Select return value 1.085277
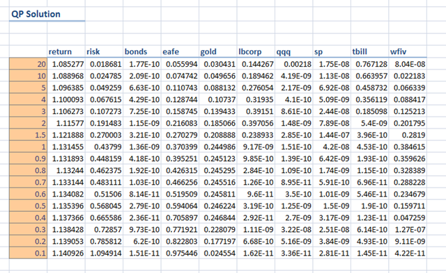 pyautogui.click(x=66, y=64)
